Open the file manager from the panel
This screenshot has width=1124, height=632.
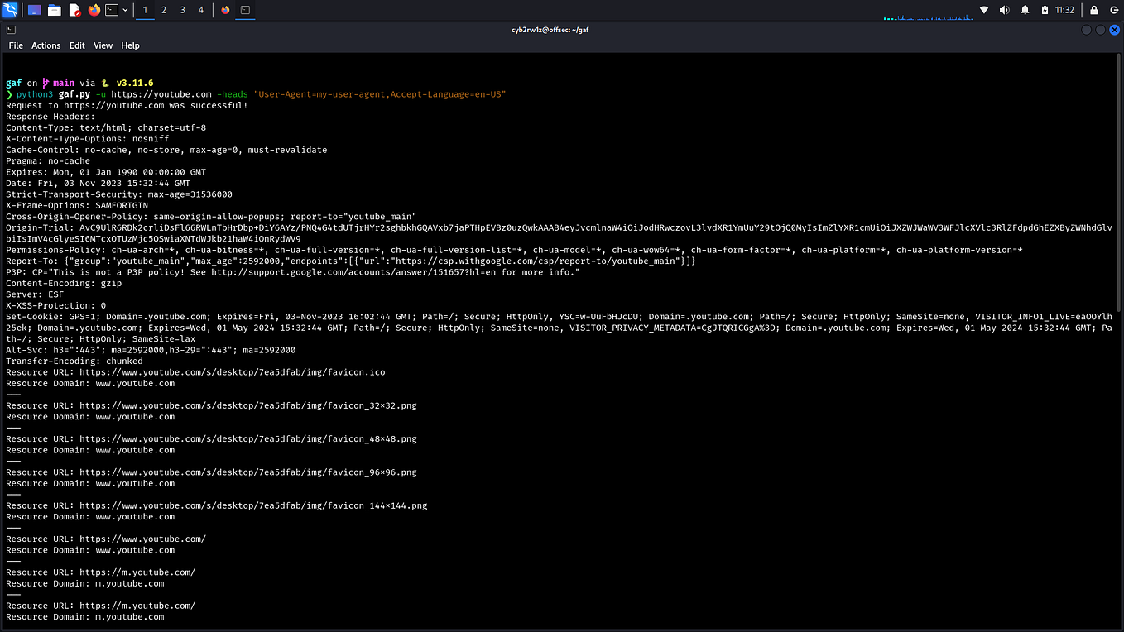click(x=55, y=10)
